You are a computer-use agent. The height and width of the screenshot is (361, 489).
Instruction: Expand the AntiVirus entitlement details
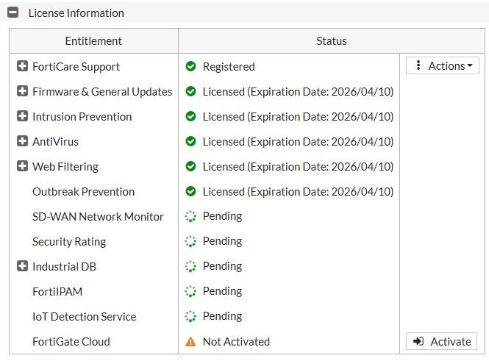click(22, 142)
